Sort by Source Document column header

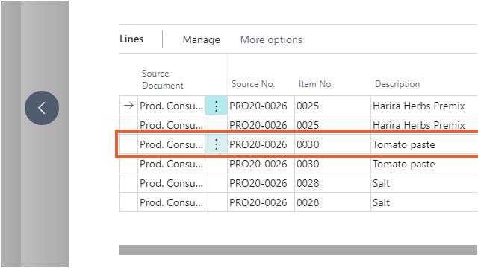coord(163,80)
